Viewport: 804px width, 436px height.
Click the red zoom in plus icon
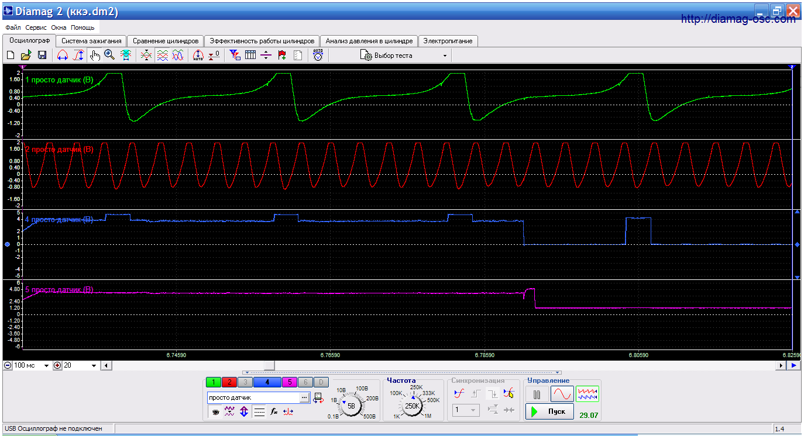pyautogui.click(x=57, y=365)
